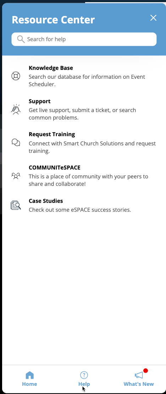The image size is (166, 394).
Task: Open the Case Studies title
Action: 46,201
